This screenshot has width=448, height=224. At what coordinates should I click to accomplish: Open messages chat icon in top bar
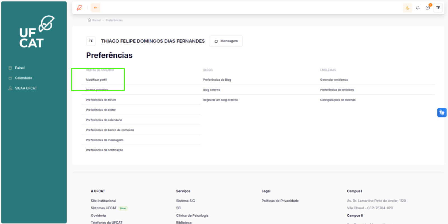[428, 8]
